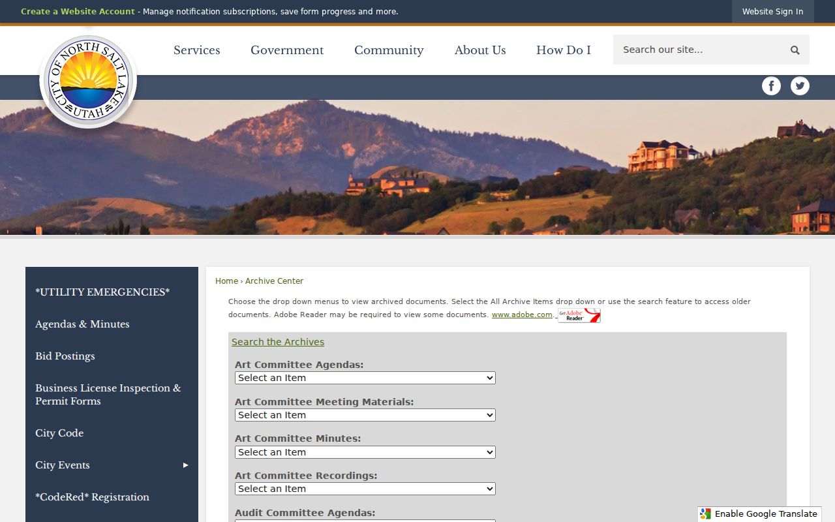Click Create a Website Account link

78,12
